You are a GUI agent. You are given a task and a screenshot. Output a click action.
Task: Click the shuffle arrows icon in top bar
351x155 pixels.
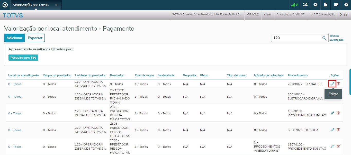click(305, 5)
